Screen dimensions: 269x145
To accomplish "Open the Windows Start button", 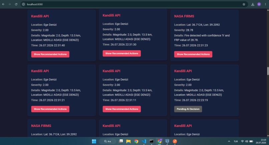I will tap(94, 141).
